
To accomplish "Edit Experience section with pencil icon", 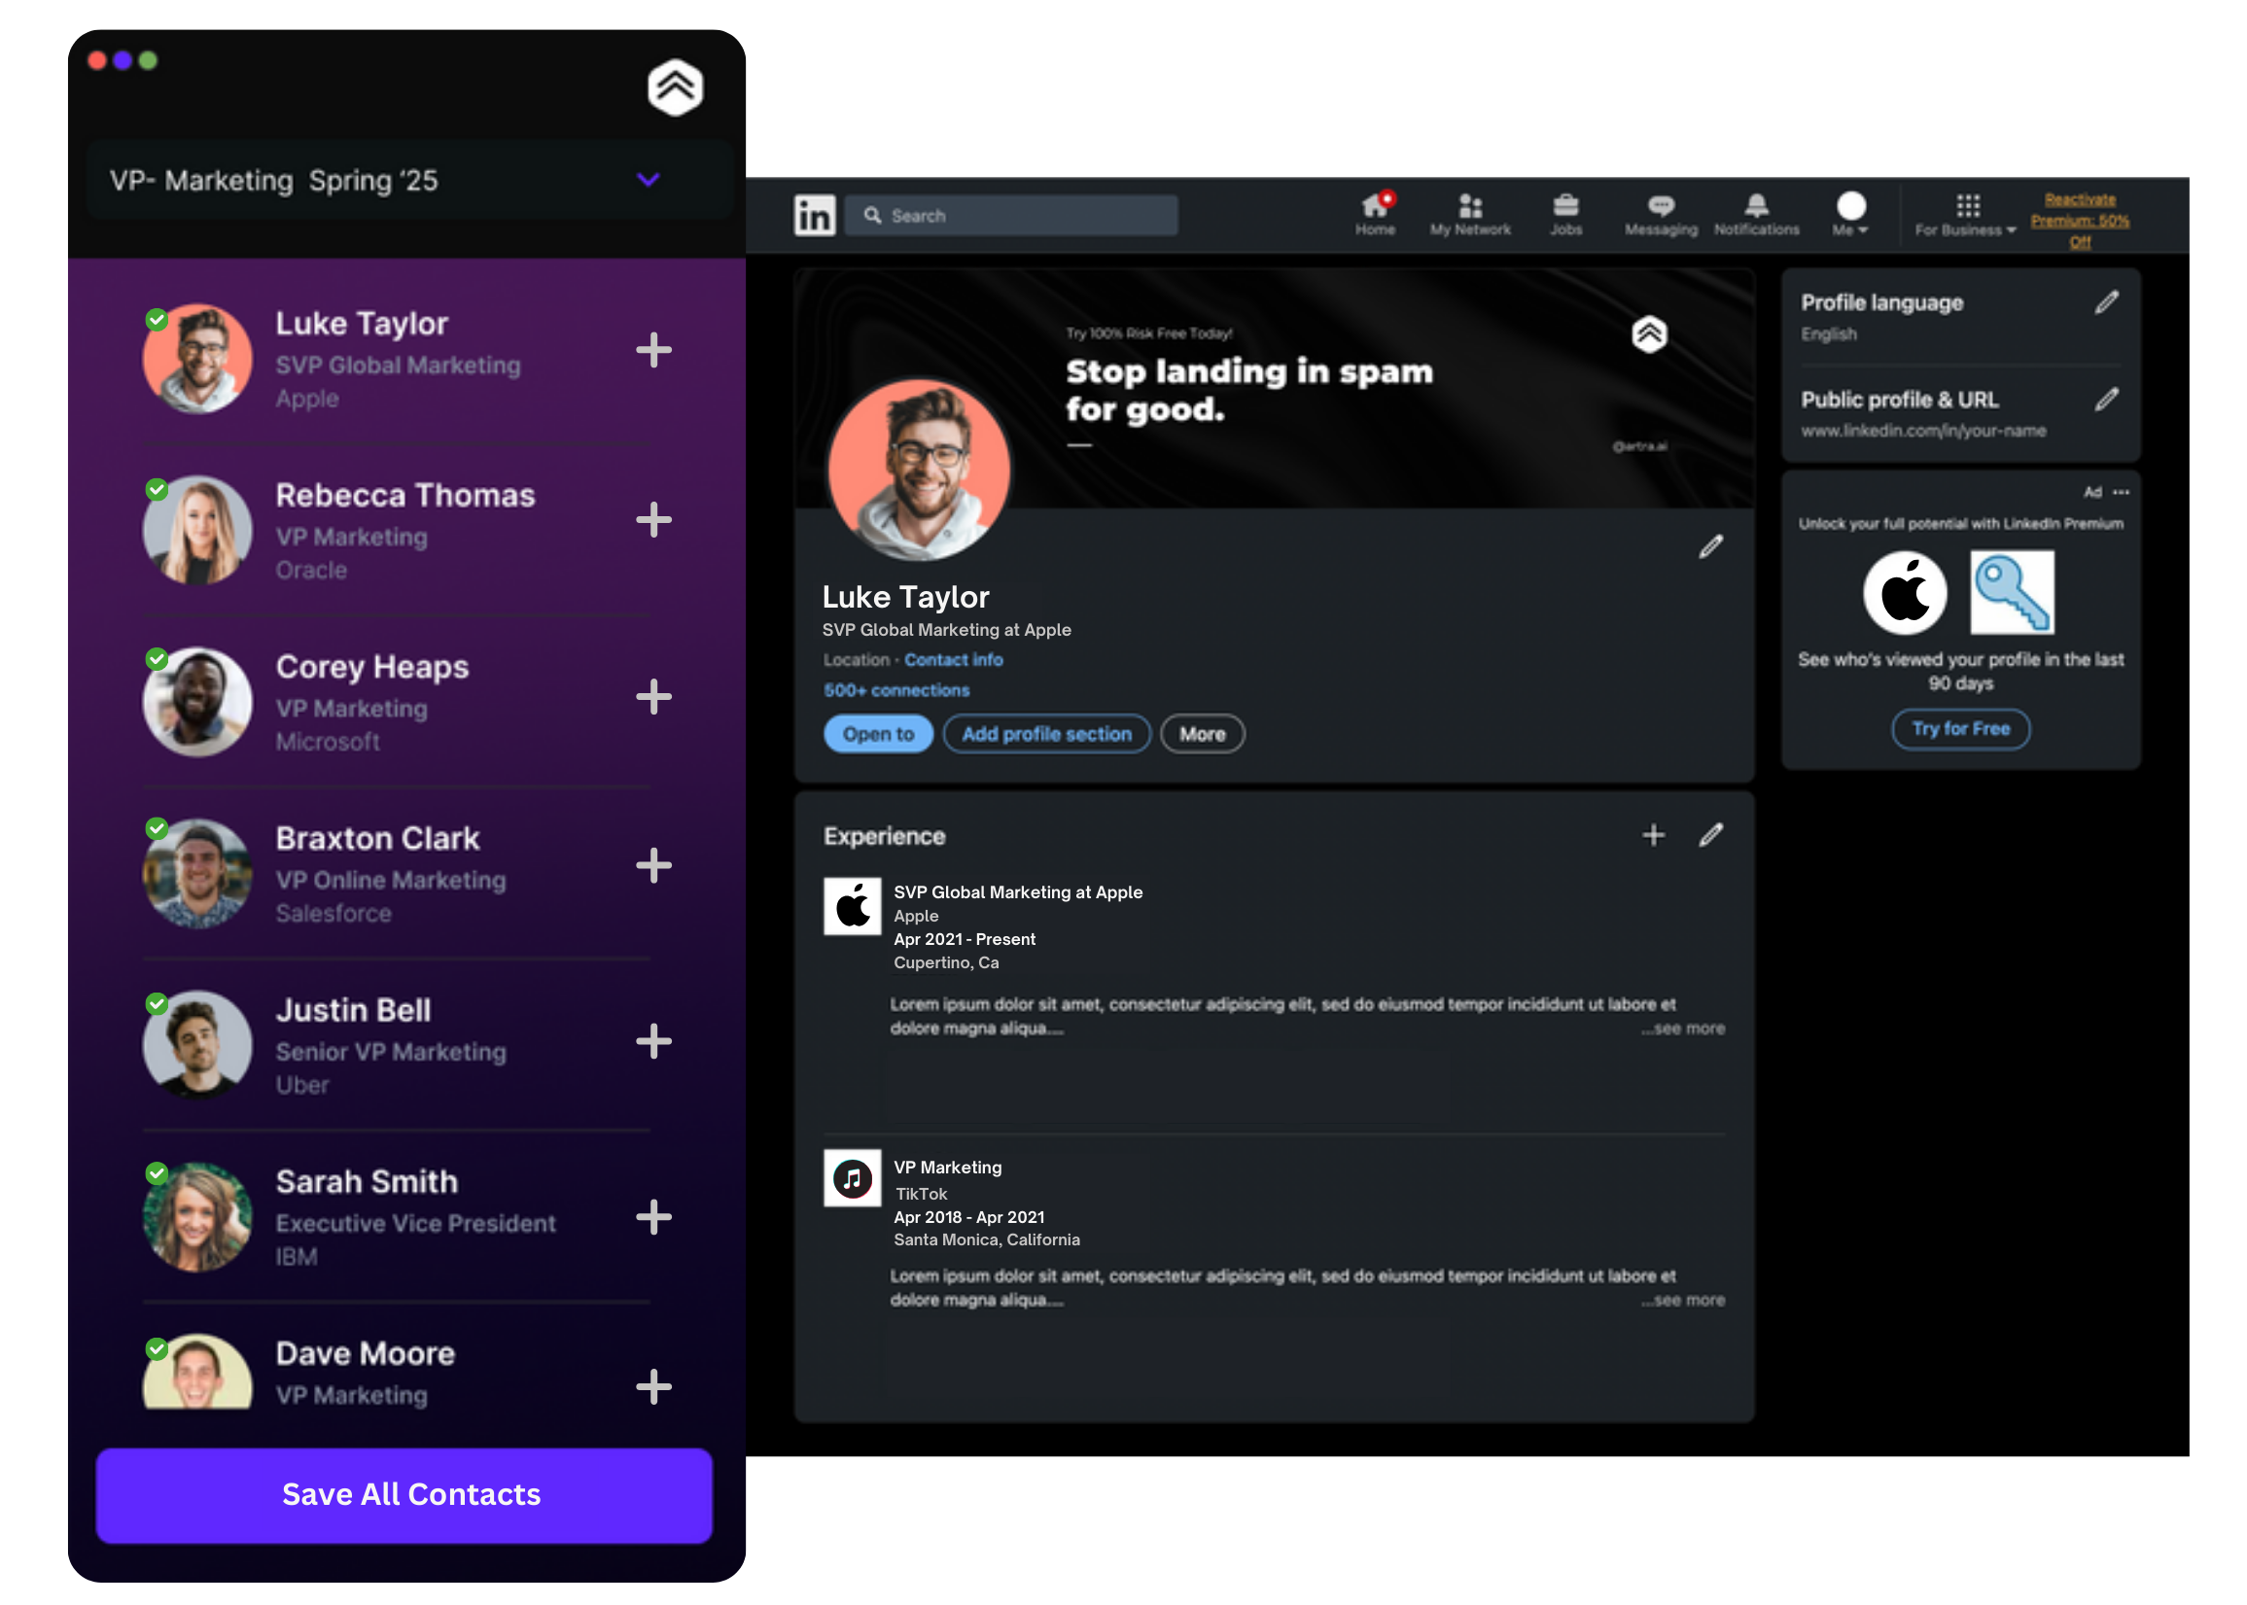I will (x=1711, y=835).
